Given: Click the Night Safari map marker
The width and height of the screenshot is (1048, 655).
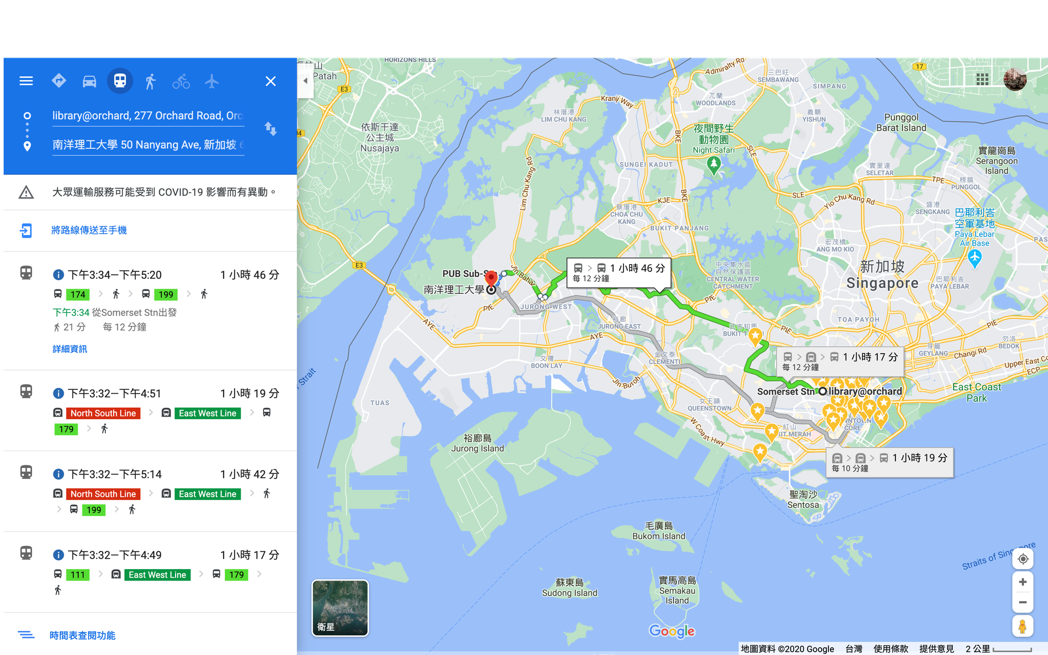Looking at the screenshot, I should pyautogui.click(x=714, y=165).
